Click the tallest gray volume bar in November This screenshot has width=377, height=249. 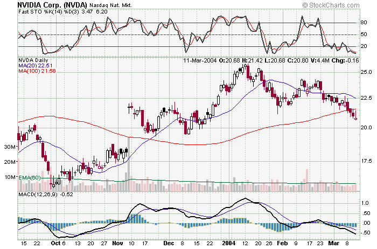129,164
